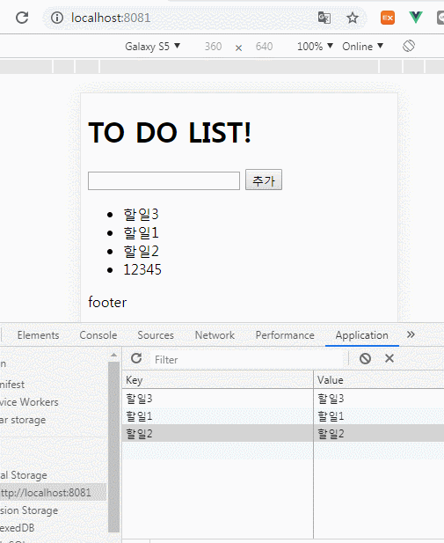Click the sidebar scroll-up arrow
Image resolution: width=444 pixels, height=543 pixels.
113,355
